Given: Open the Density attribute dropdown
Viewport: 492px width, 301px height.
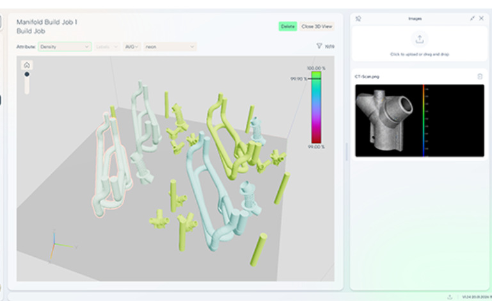Looking at the screenshot, I should [x=65, y=47].
